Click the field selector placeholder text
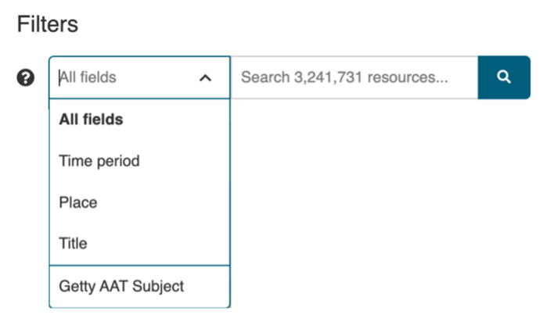 88,77
